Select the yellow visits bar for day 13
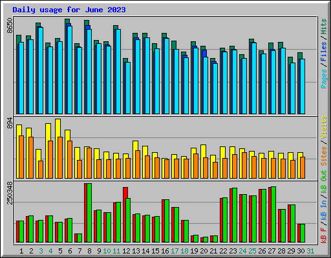The height and width of the screenshot is (258, 331). click(x=134, y=159)
